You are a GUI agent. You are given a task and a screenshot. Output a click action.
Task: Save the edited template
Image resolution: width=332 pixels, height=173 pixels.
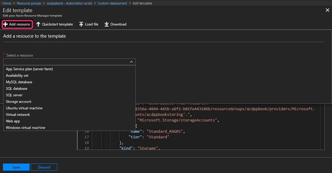[x=16, y=167]
